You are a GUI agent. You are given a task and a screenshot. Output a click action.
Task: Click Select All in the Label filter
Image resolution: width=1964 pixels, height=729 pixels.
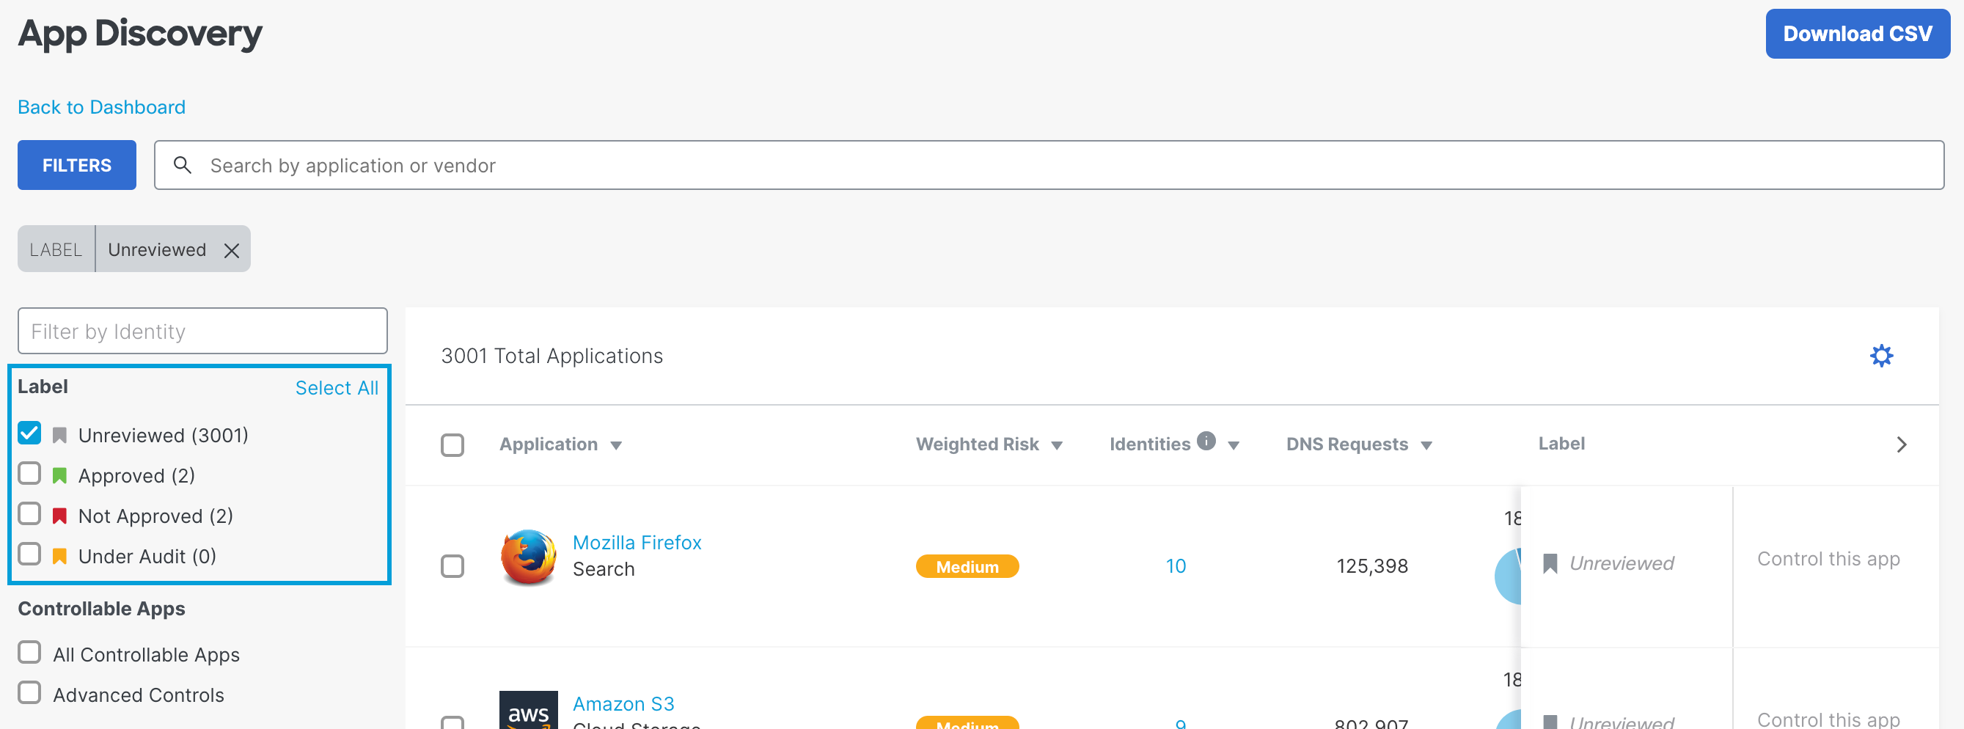[x=337, y=387]
